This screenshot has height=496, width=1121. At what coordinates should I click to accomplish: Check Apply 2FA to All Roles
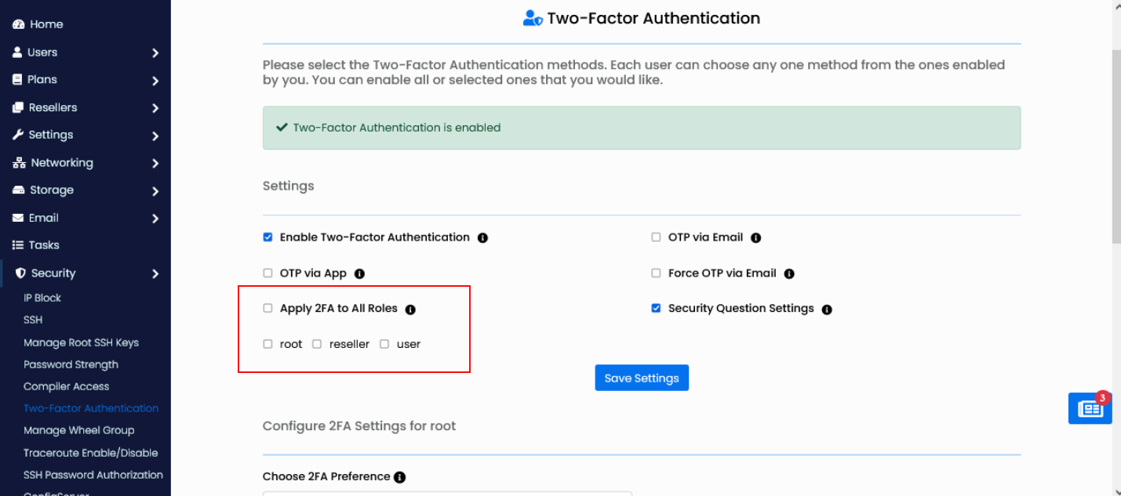pyautogui.click(x=268, y=308)
